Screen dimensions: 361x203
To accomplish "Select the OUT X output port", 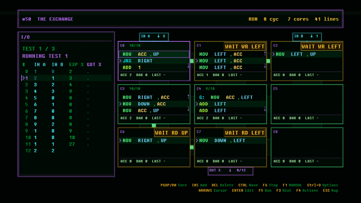I will coord(230,171).
